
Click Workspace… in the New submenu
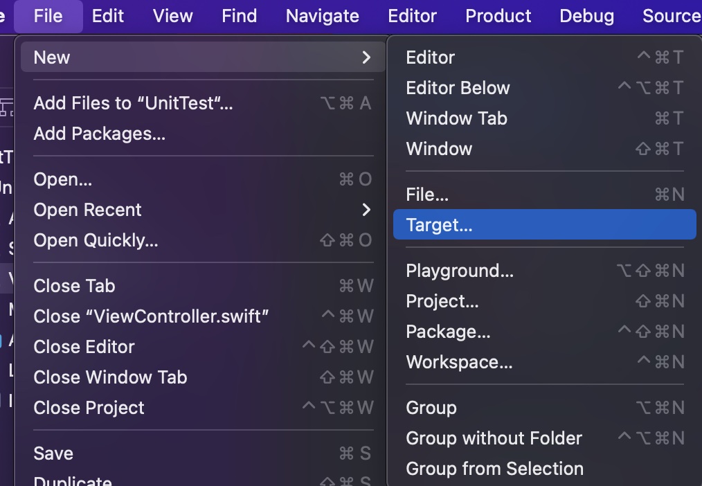459,362
